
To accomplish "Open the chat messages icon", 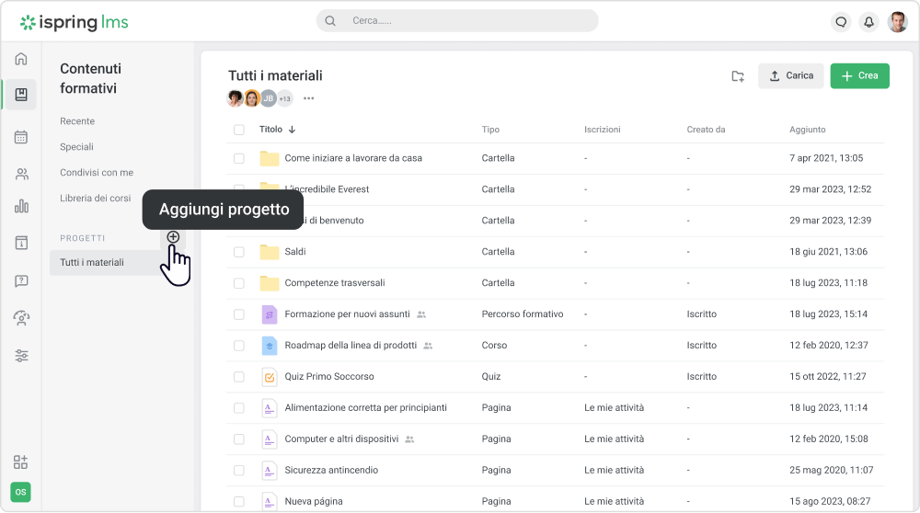I will point(840,22).
